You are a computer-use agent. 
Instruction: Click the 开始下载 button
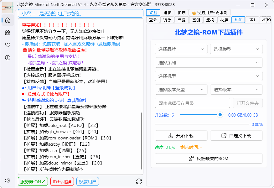tap(181, 136)
